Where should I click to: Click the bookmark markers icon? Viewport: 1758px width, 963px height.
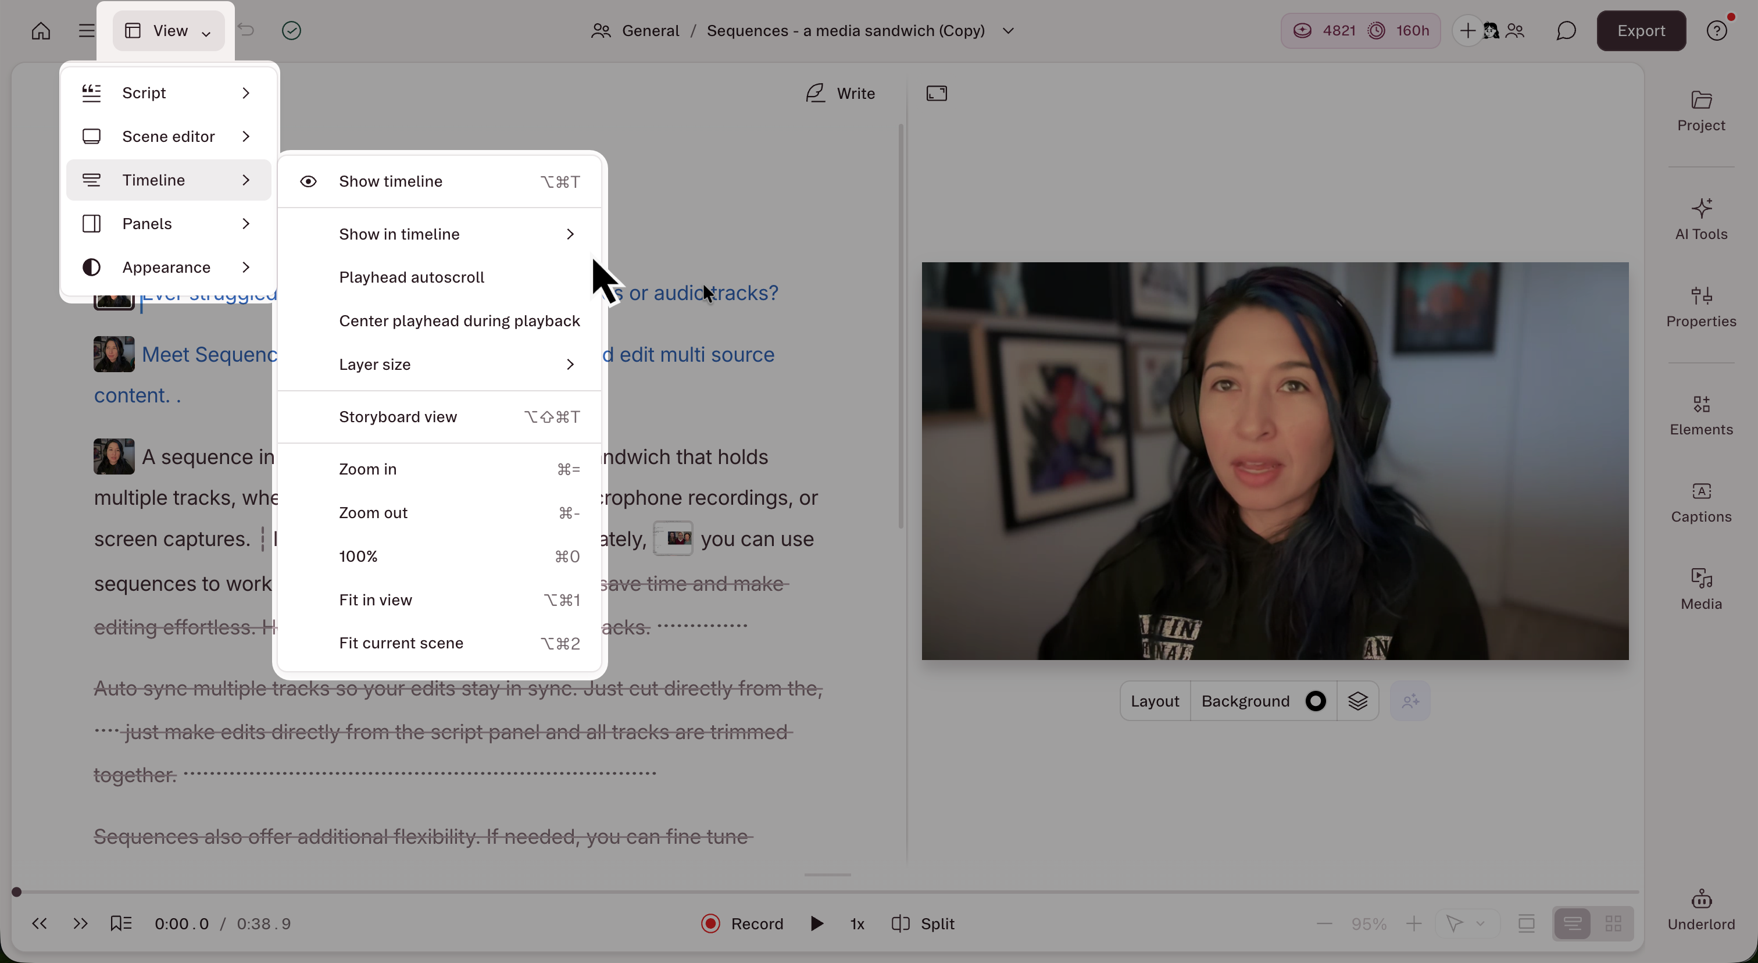click(121, 923)
